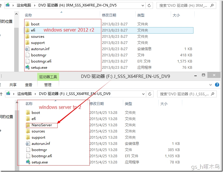Go up one level in F: drive window

tap(1, 94)
